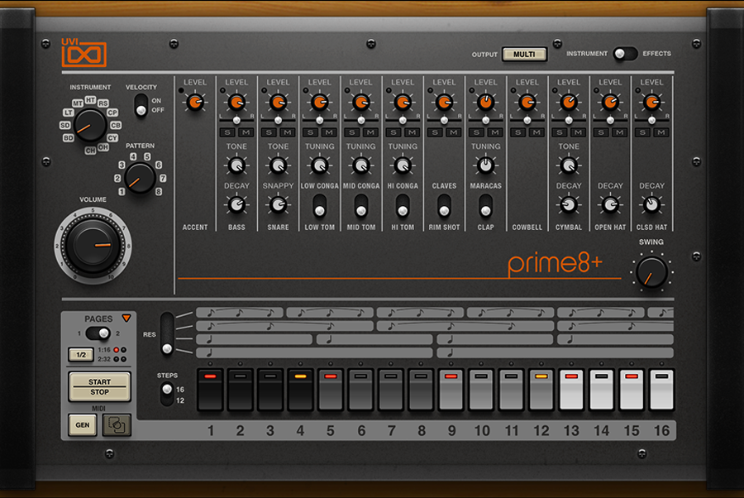Click the MULTI output button
The image size is (744, 498).
[x=524, y=54]
